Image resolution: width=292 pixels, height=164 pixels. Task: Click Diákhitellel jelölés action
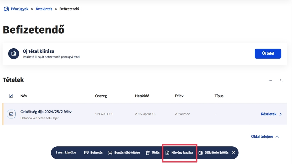coord(213,153)
